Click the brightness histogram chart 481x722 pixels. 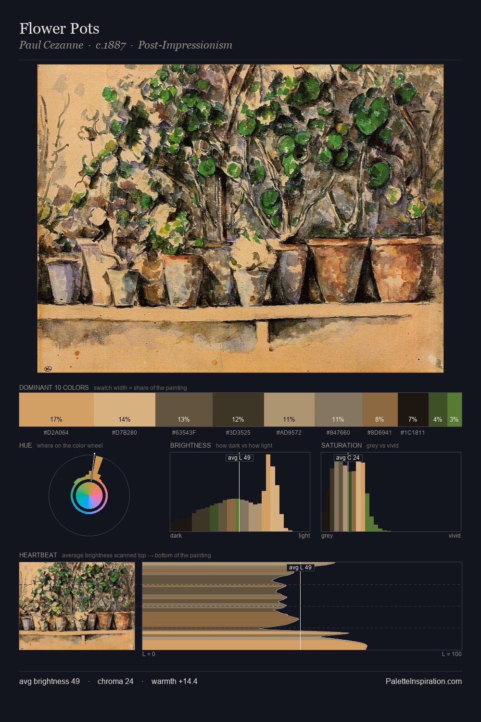240,492
